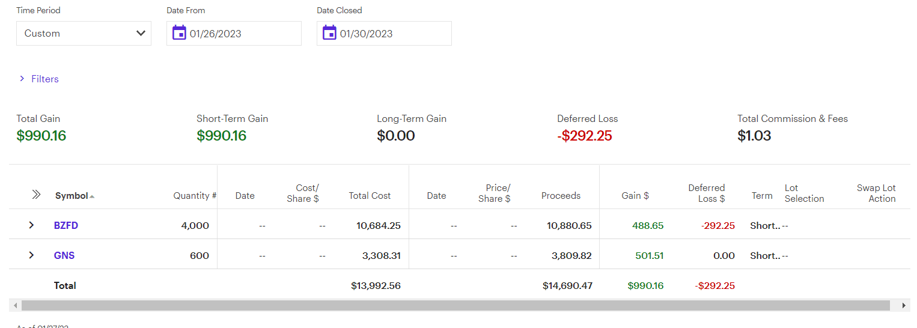Screen dimensions: 917x328
Task: Click the horizontal scrollbar thumb
Action: pos(455,306)
